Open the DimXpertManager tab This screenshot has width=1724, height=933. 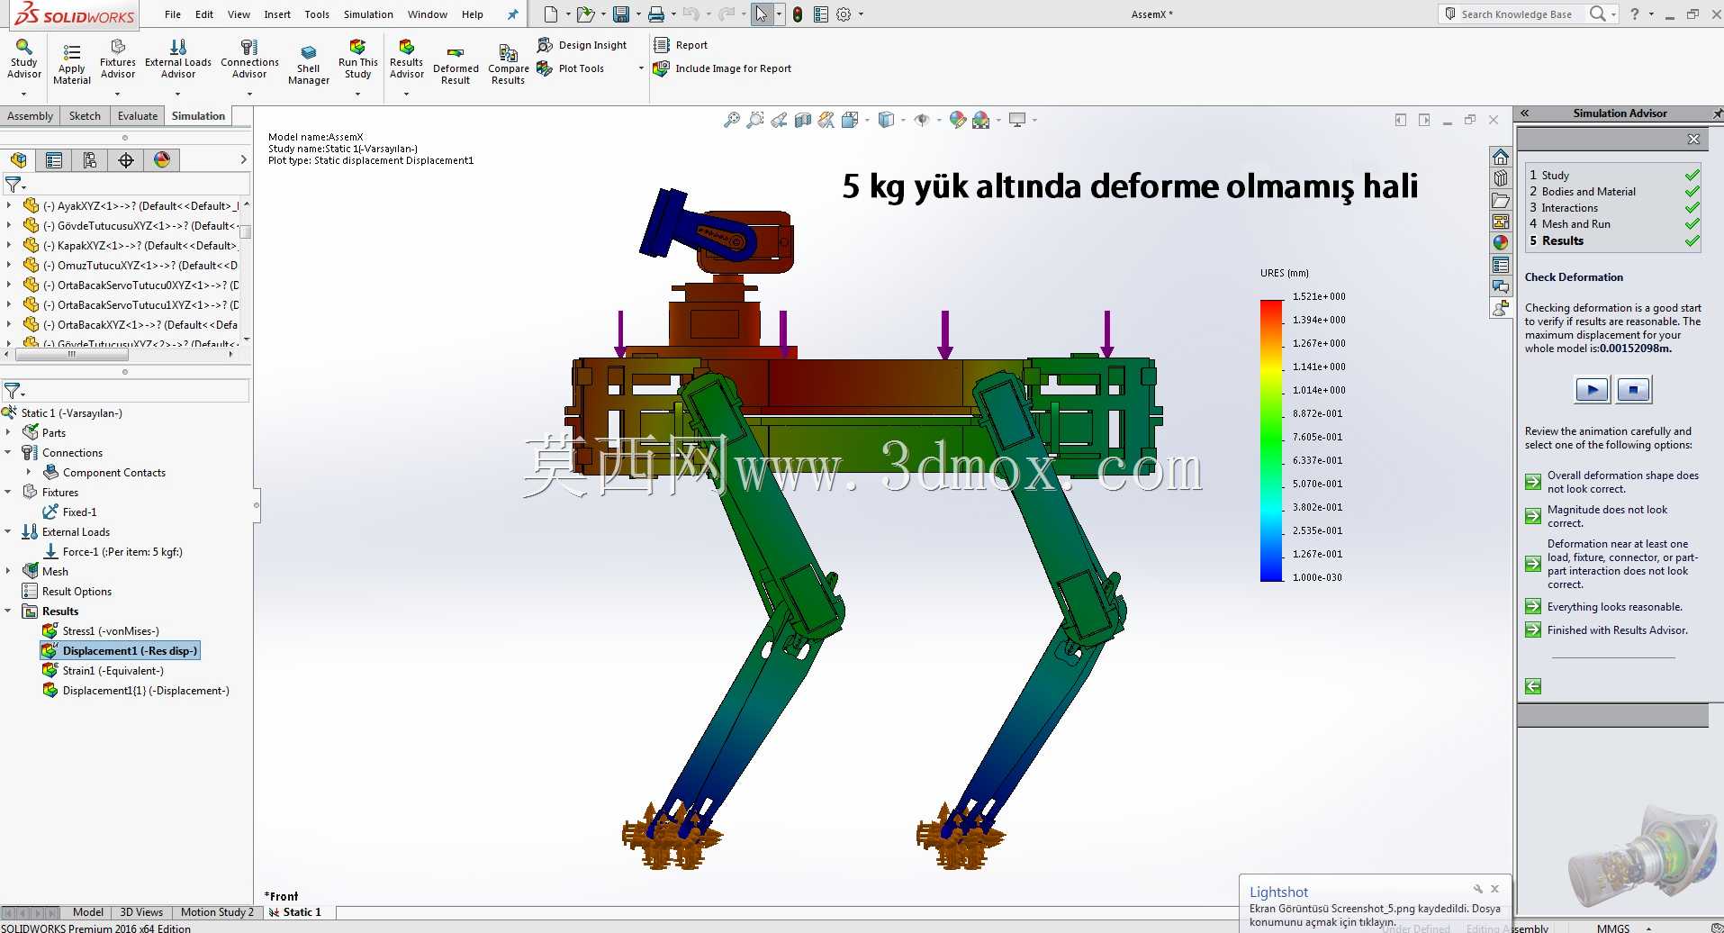[126, 160]
